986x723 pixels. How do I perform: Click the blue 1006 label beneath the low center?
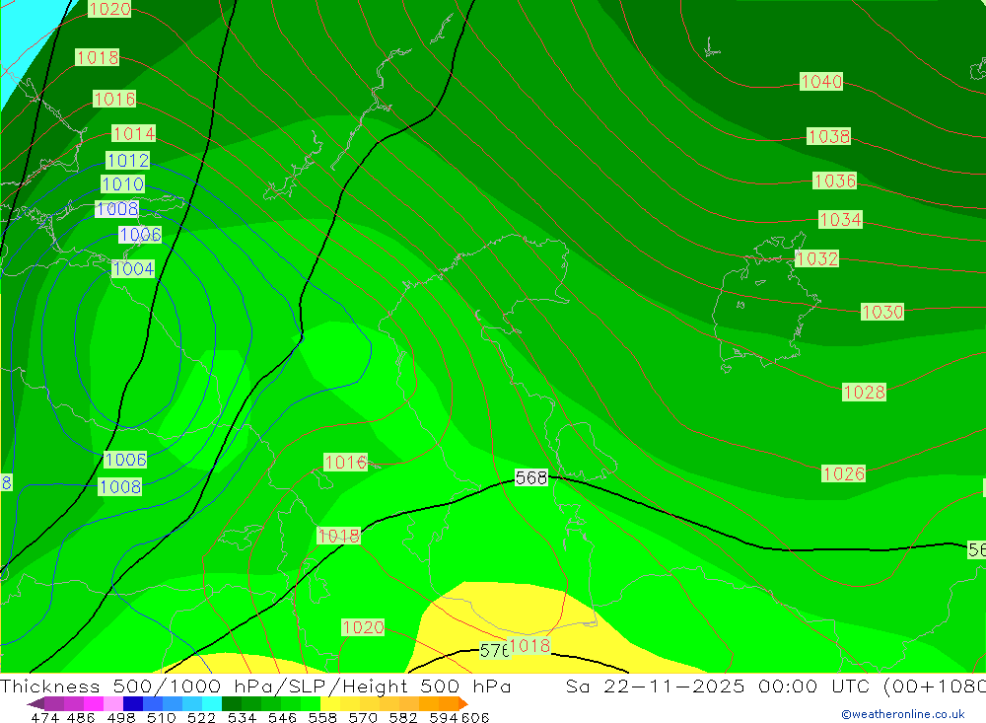tap(125, 460)
